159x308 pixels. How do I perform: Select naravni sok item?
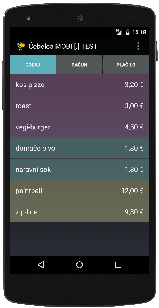pos(80,169)
